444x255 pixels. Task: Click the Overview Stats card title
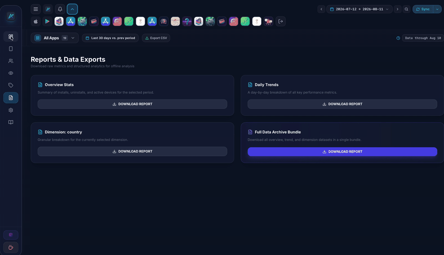tap(59, 85)
